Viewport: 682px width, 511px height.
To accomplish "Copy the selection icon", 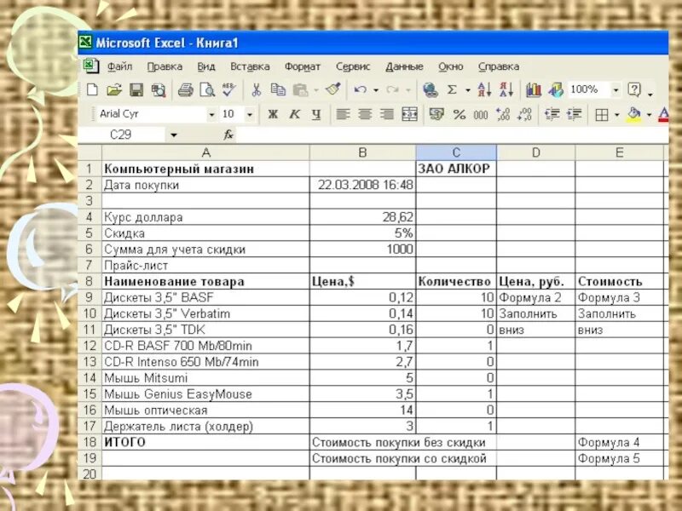I will click(278, 90).
